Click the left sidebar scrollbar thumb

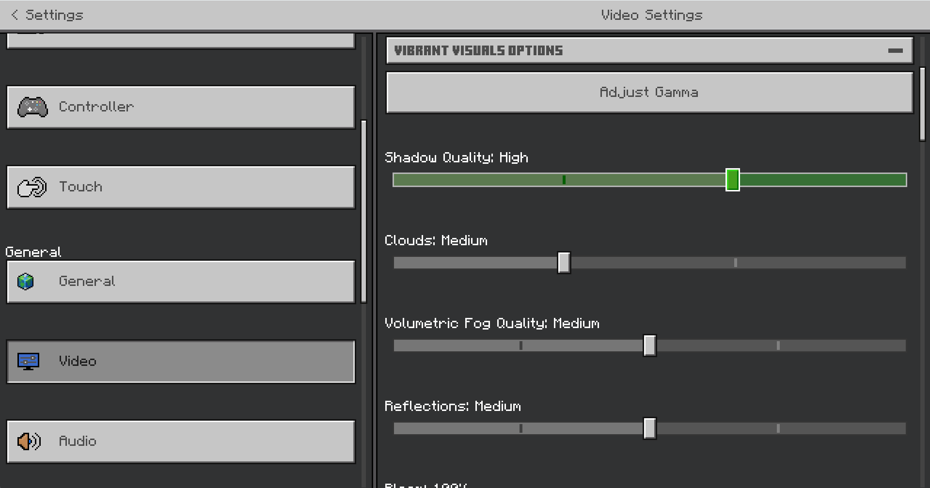(x=364, y=211)
